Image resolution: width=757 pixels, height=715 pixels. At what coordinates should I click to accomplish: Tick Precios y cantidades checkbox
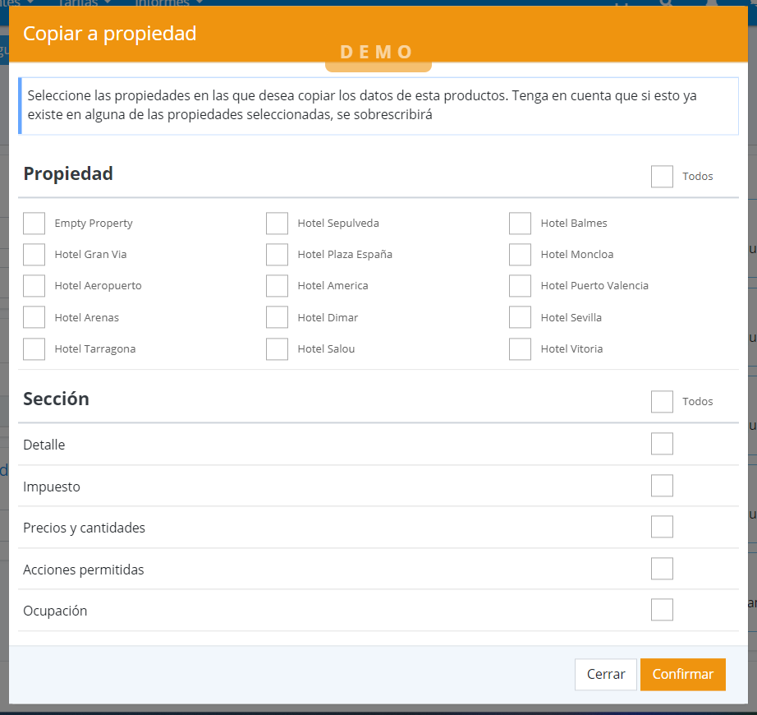(663, 527)
